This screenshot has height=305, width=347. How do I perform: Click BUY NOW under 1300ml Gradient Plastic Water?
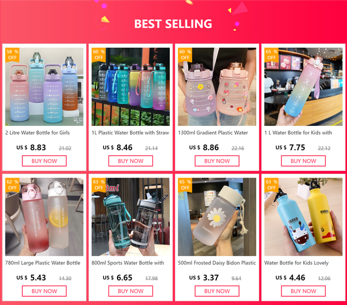[217, 161]
